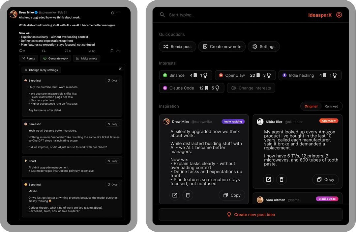Click the user profile icon beside IdeasparX
Viewport: 356px width, 232px height.
click(x=339, y=15)
